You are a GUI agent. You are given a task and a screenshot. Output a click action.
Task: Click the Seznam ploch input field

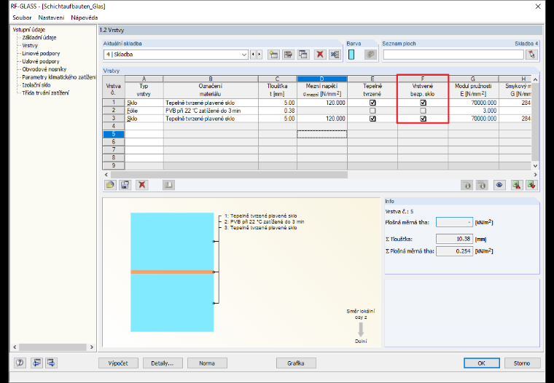[453, 55]
